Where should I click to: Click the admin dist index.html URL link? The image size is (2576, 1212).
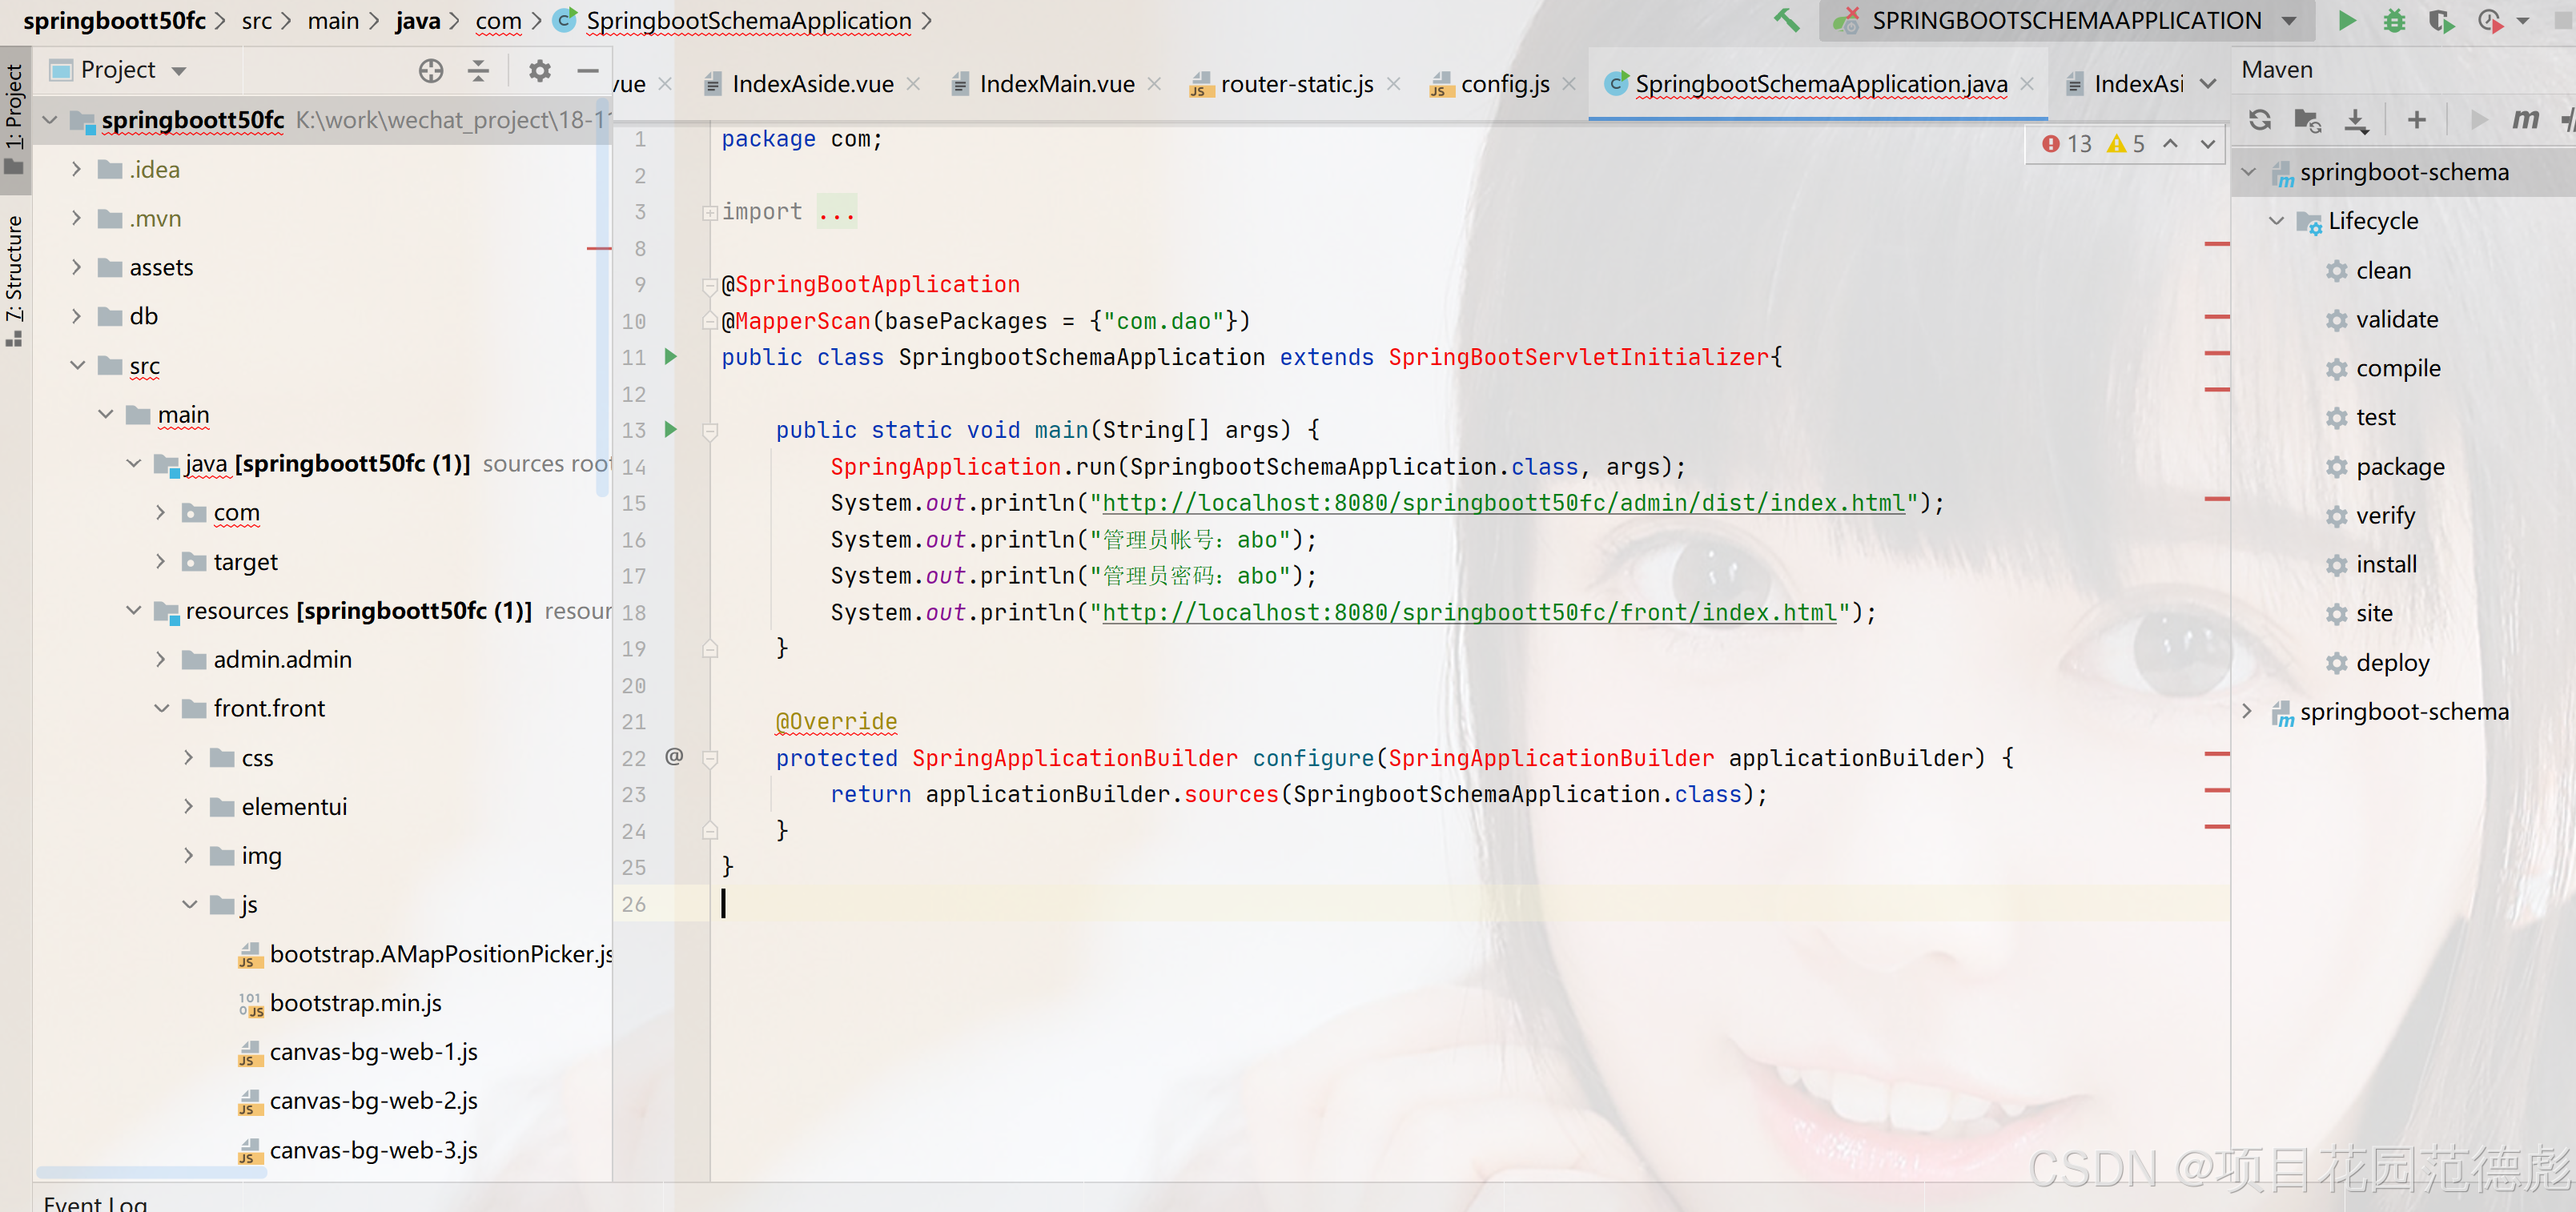pos(1503,503)
